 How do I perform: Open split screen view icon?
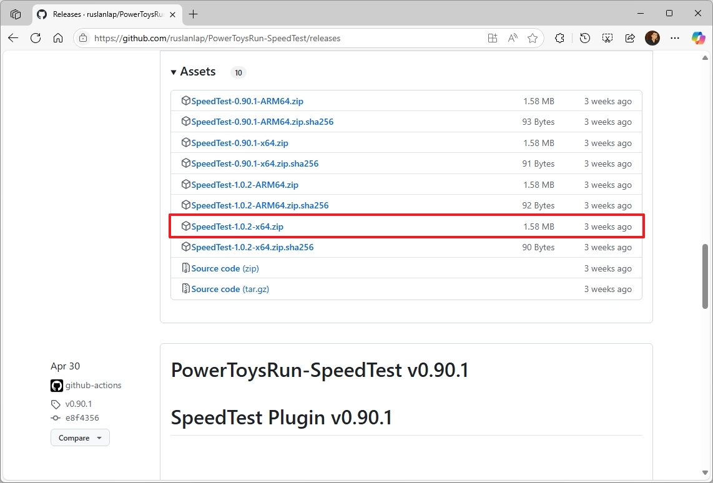[493, 38]
